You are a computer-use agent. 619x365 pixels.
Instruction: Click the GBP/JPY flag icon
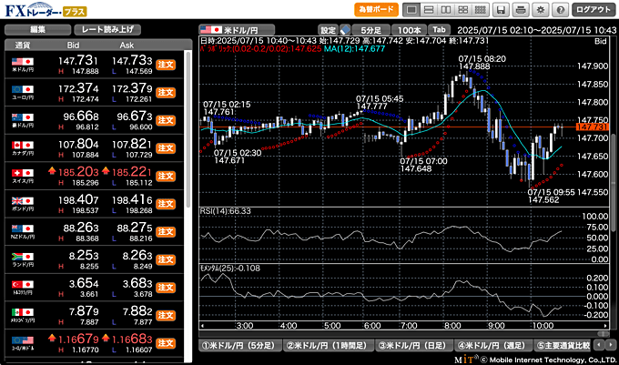(23, 201)
